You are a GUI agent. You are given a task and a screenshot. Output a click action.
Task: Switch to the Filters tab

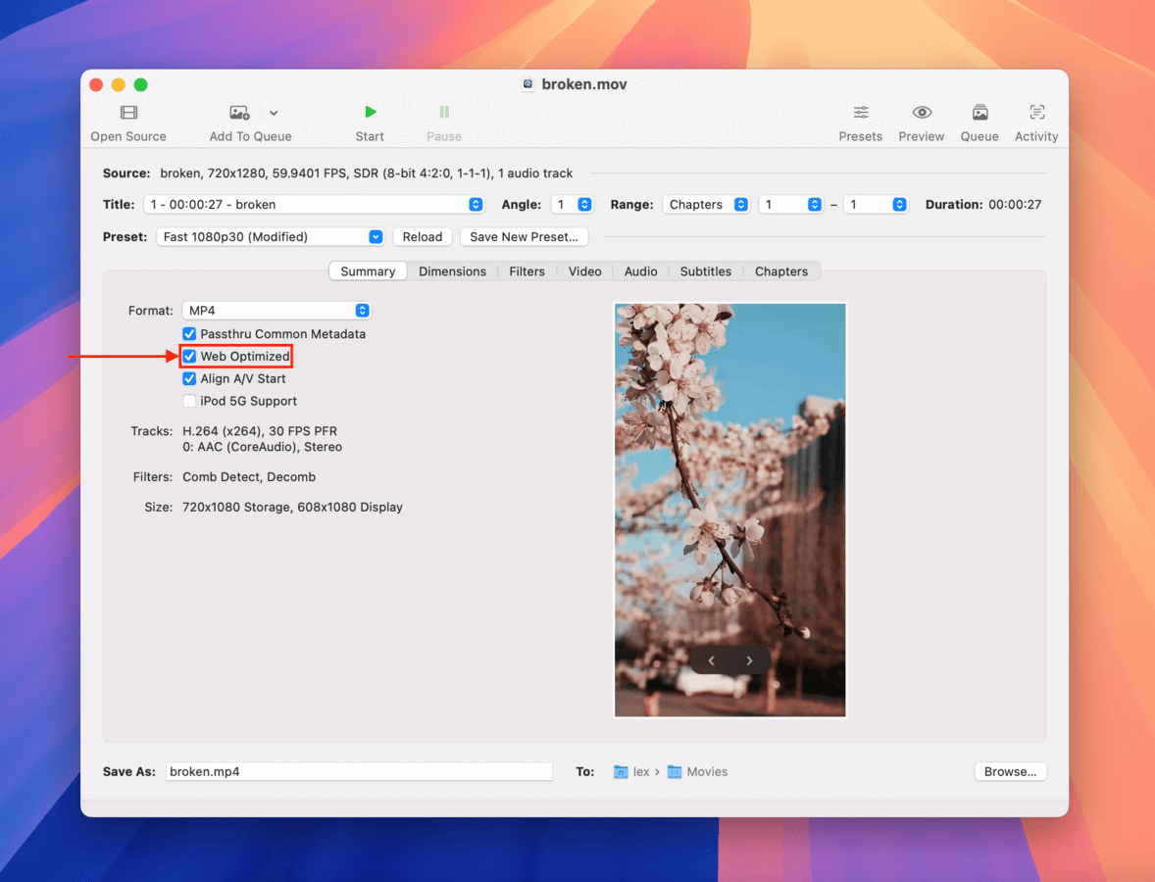[x=527, y=271]
